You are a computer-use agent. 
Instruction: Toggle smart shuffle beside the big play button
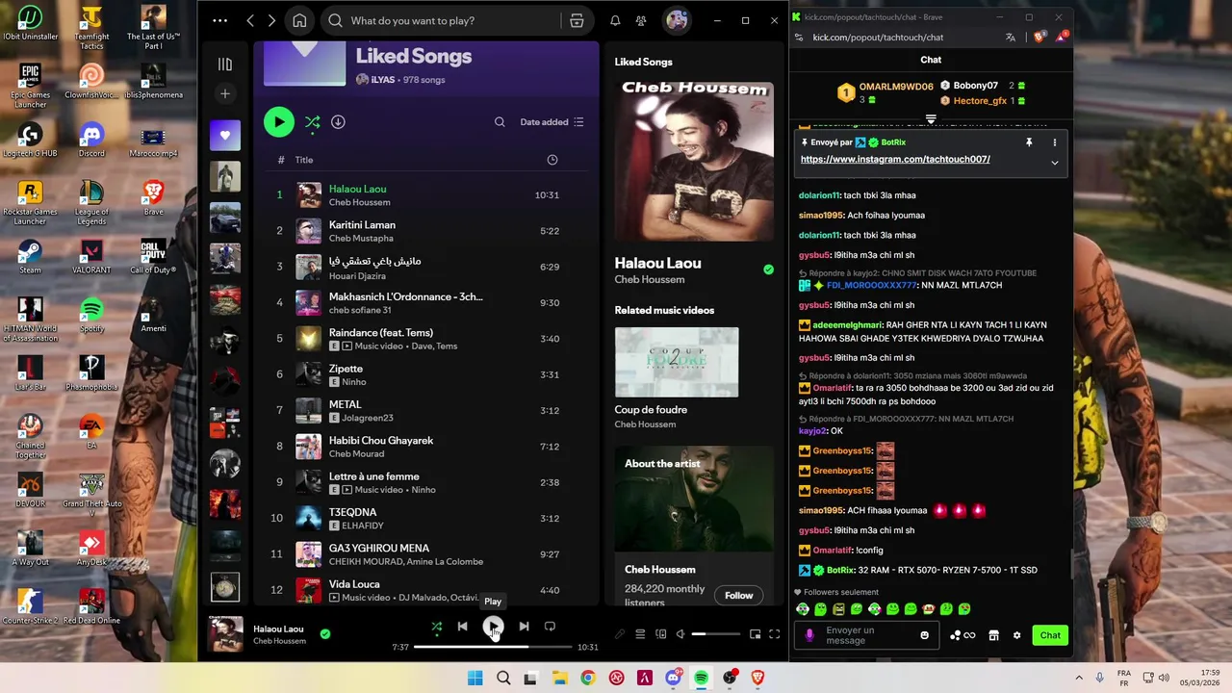312,122
